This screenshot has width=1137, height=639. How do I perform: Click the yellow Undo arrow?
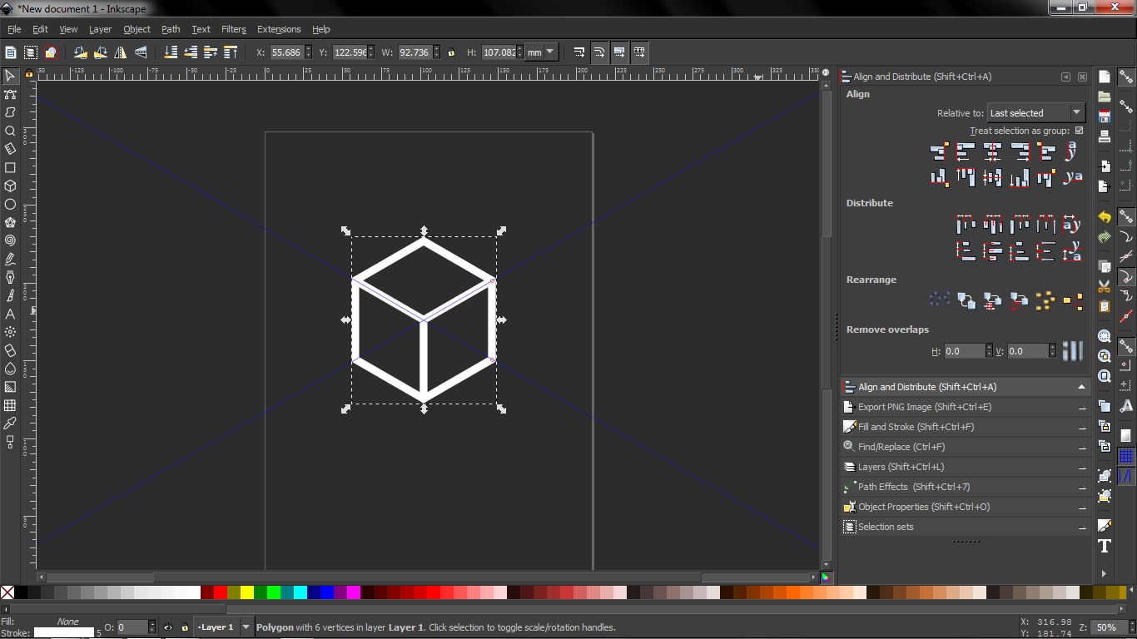click(1105, 216)
